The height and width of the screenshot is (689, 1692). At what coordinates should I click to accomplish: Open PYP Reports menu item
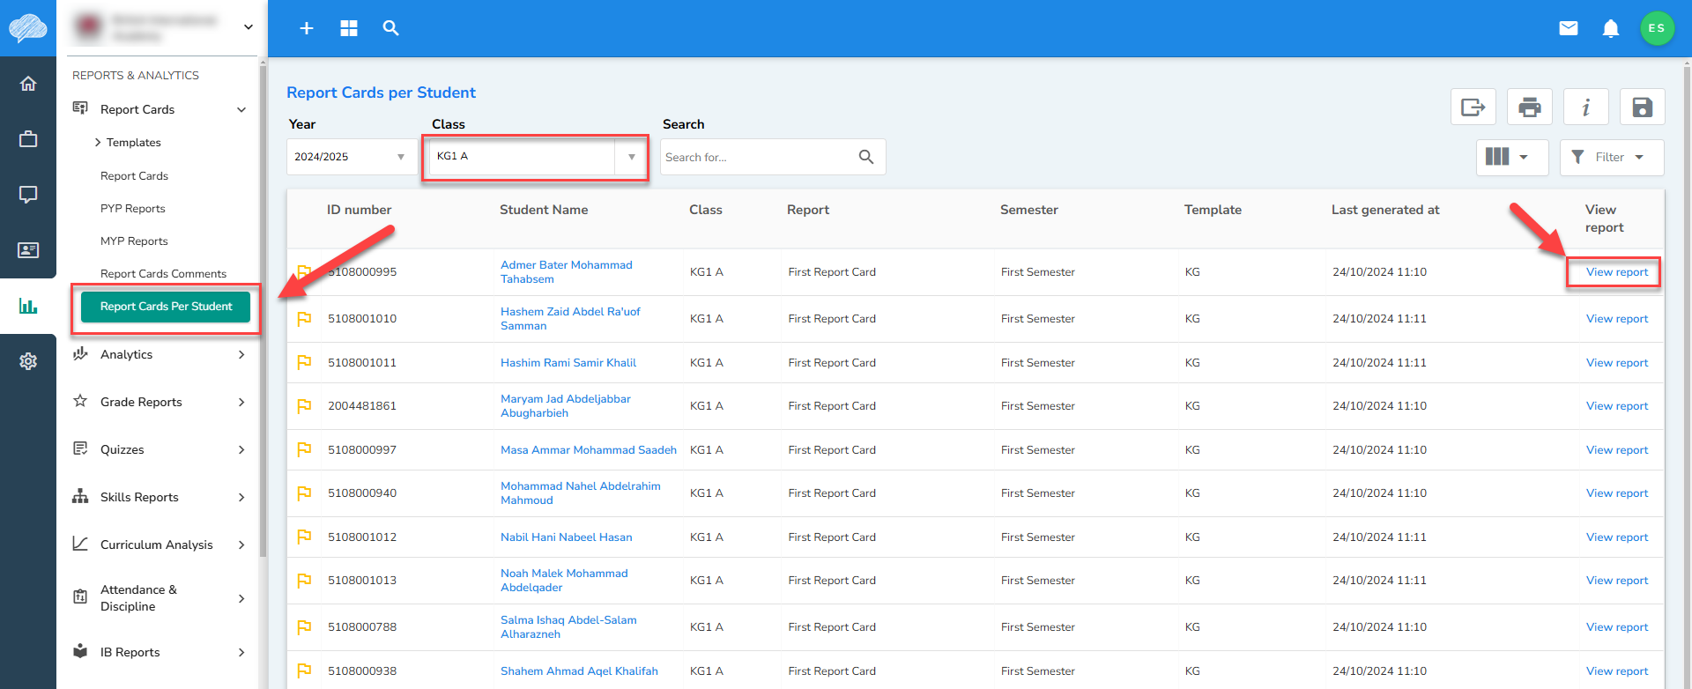pos(133,209)
